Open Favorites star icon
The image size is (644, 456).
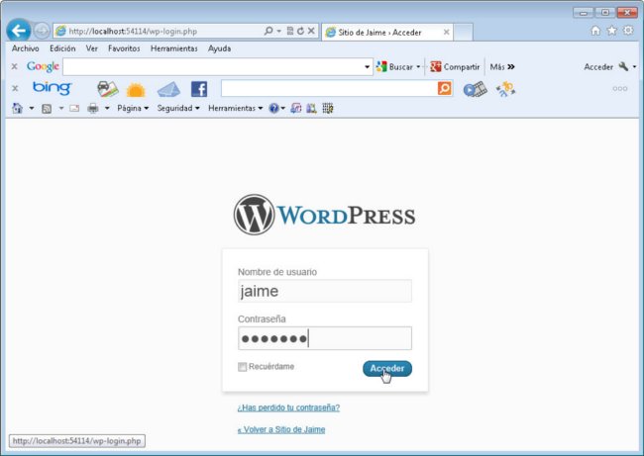pyautogui.click(x=612, y=31)
